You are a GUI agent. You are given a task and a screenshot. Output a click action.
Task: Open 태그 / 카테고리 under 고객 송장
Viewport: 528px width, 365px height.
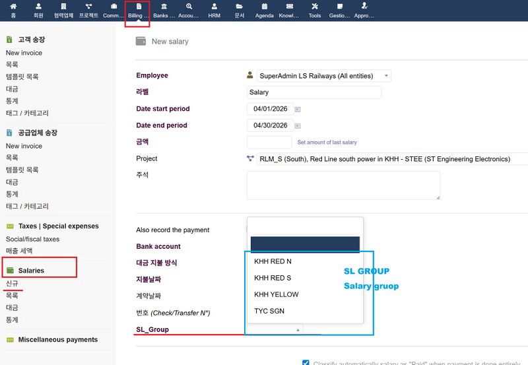click(x=27, y=113)
